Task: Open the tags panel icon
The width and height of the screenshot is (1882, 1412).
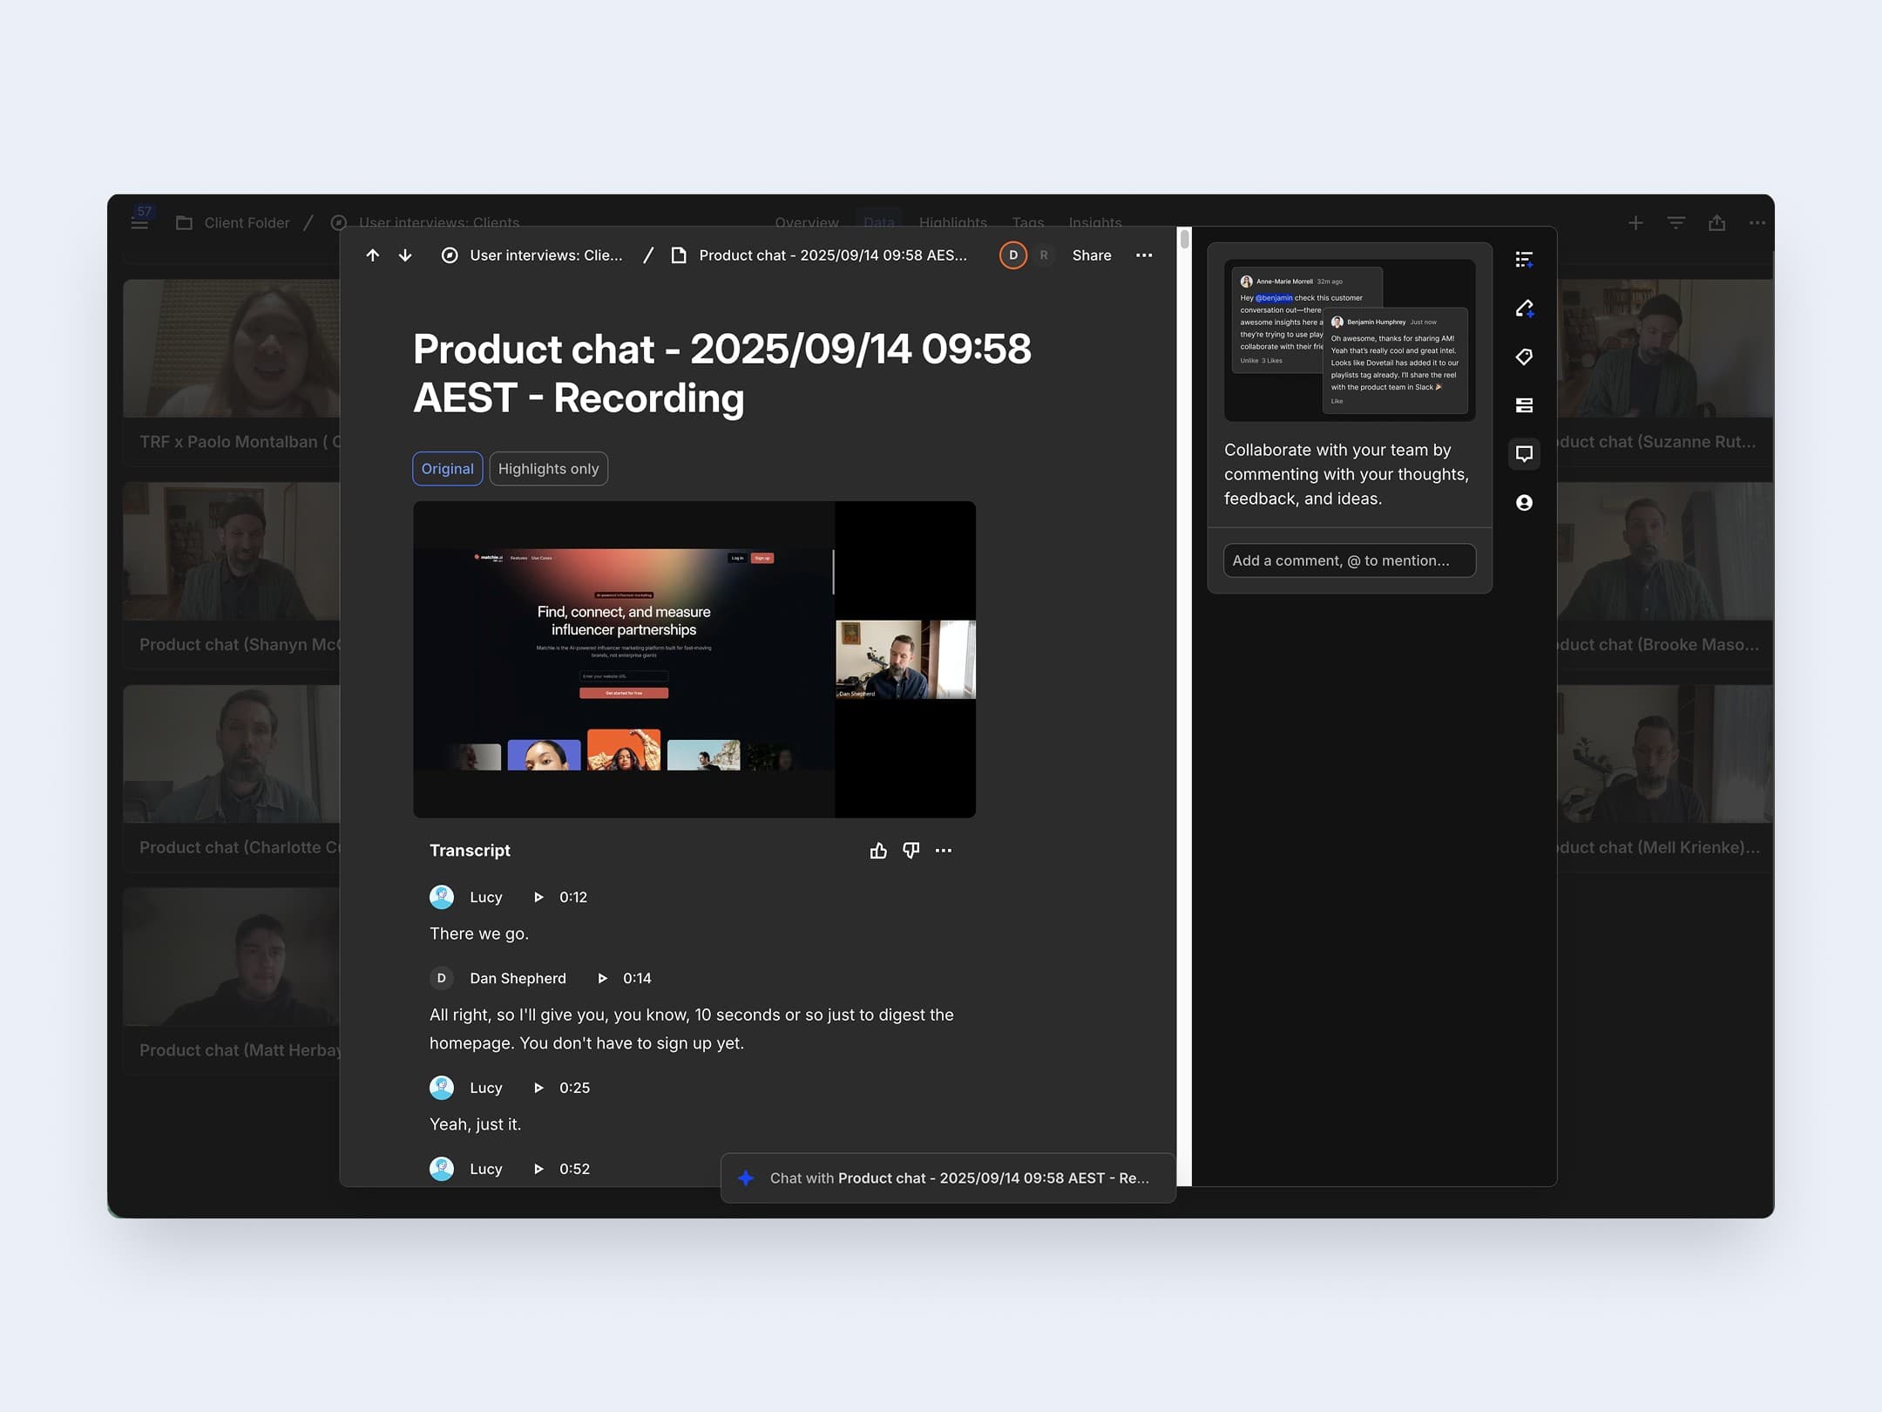Action: click(1524, 356)
